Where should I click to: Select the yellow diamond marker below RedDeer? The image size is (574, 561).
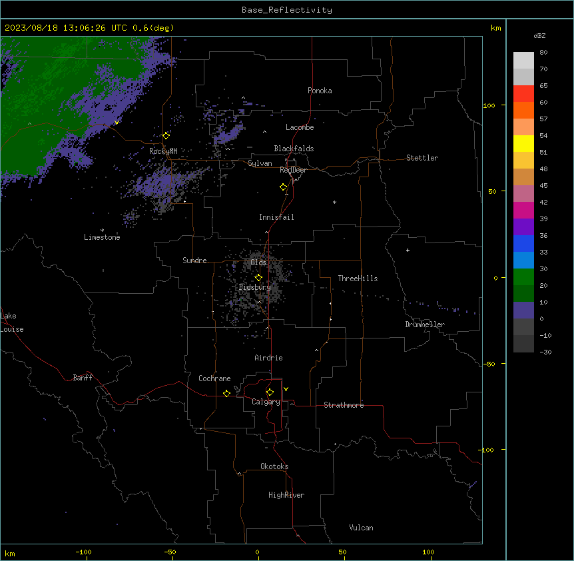click(284, 187)
